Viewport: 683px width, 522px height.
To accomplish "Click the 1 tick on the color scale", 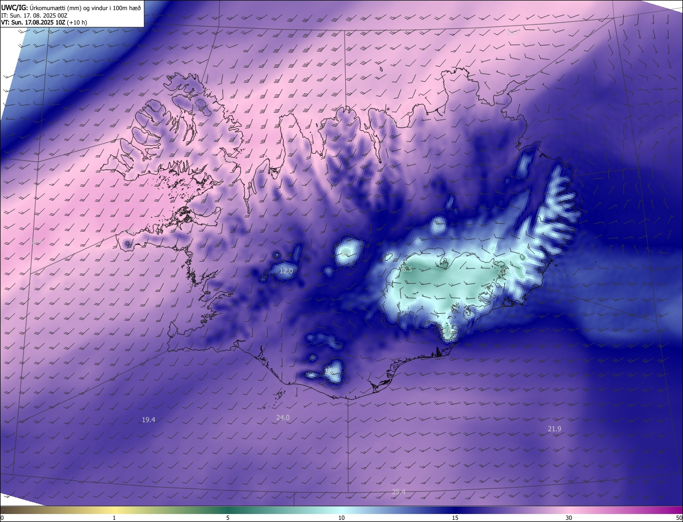I will click(x=114, y=518).
